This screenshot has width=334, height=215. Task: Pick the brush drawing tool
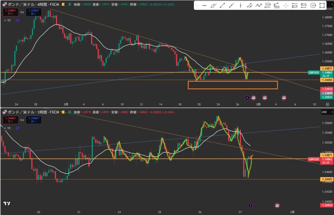213,6
